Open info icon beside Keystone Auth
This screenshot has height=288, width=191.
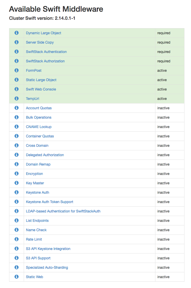coord(17,192)
